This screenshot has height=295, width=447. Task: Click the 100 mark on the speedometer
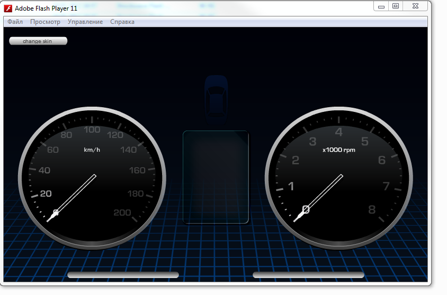92,129
